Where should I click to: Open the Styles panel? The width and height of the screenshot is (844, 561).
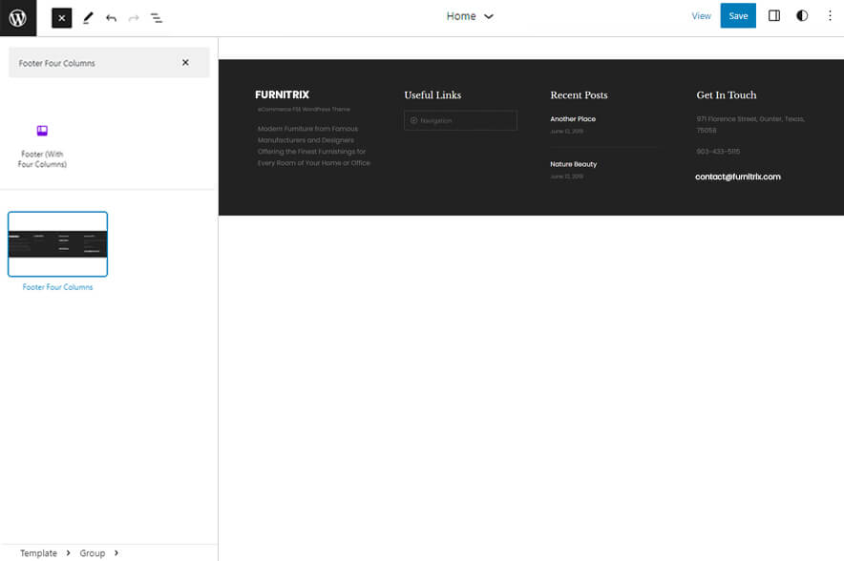pyautogui.click(x=802, y=15)
